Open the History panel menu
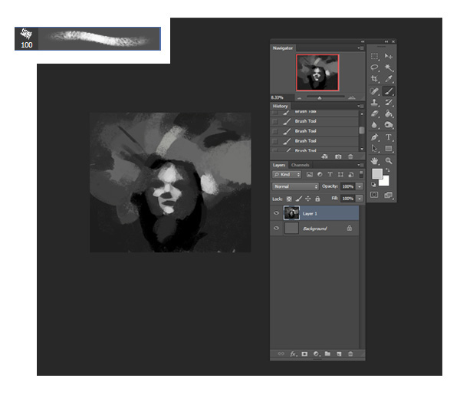Screen dimensions: 460x398 point(361,107)
